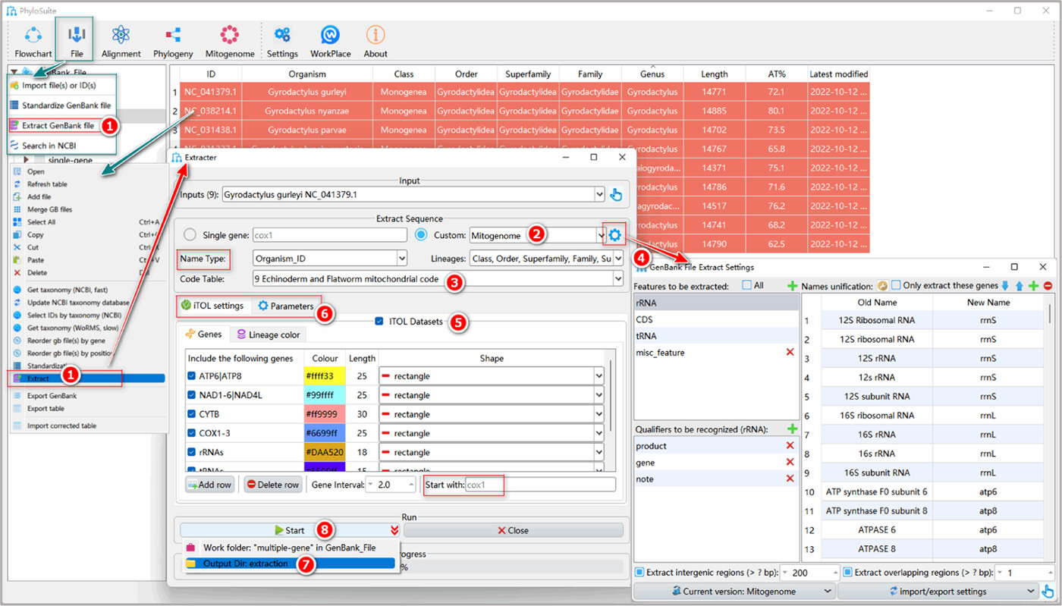Screen dimensions: 1062x606
Task: Toggle the NAD1-6|NAD4L gene checkbox
Action: (192, 395)
